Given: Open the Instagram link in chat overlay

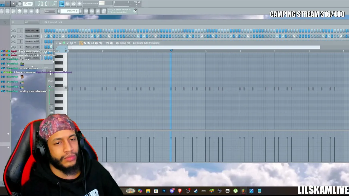Looking at the screenshot, I should [x=54, y=72].
